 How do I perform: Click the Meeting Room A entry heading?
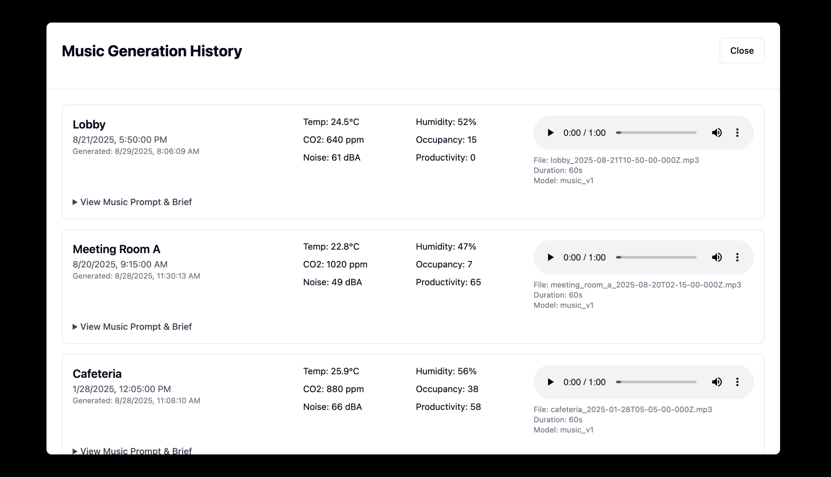point(117,249)
